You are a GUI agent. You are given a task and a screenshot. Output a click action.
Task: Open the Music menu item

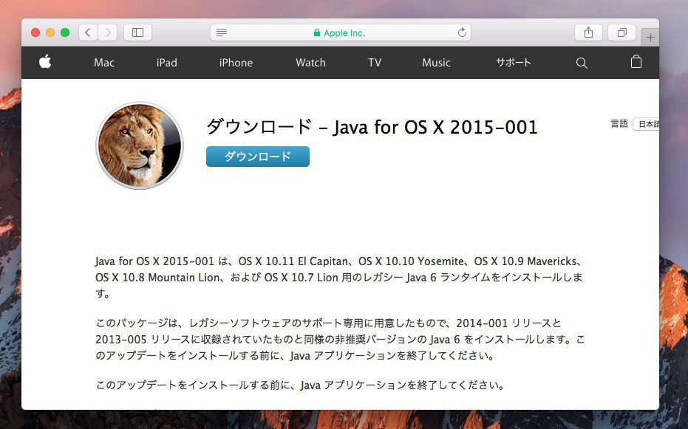(x=436, y=63)
